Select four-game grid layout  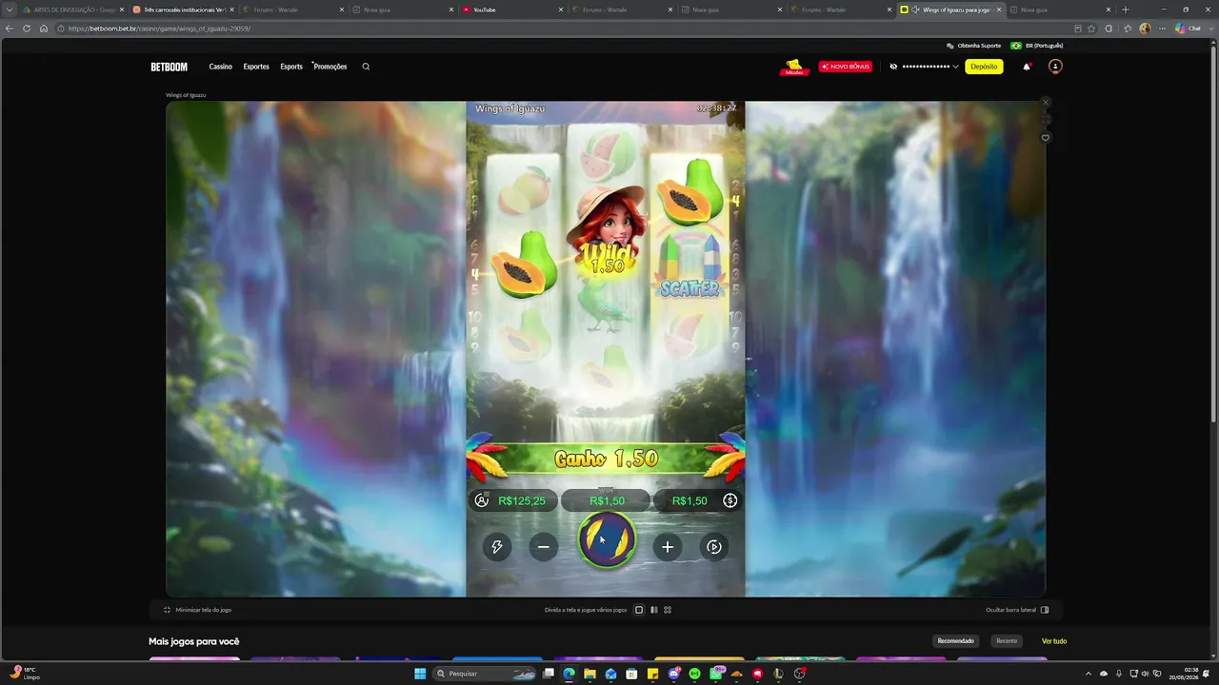tap(668, 610)
